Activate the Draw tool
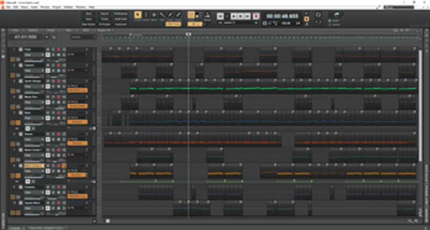 170,16
